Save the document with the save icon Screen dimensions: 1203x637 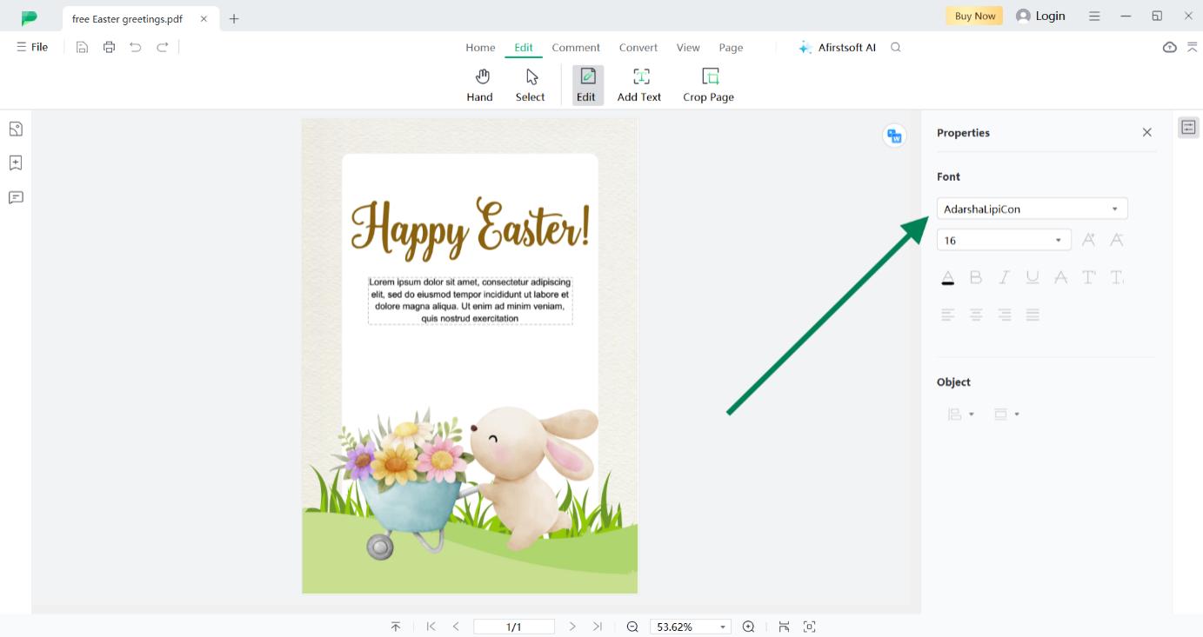pyautogui.click(x=82, y=47)
